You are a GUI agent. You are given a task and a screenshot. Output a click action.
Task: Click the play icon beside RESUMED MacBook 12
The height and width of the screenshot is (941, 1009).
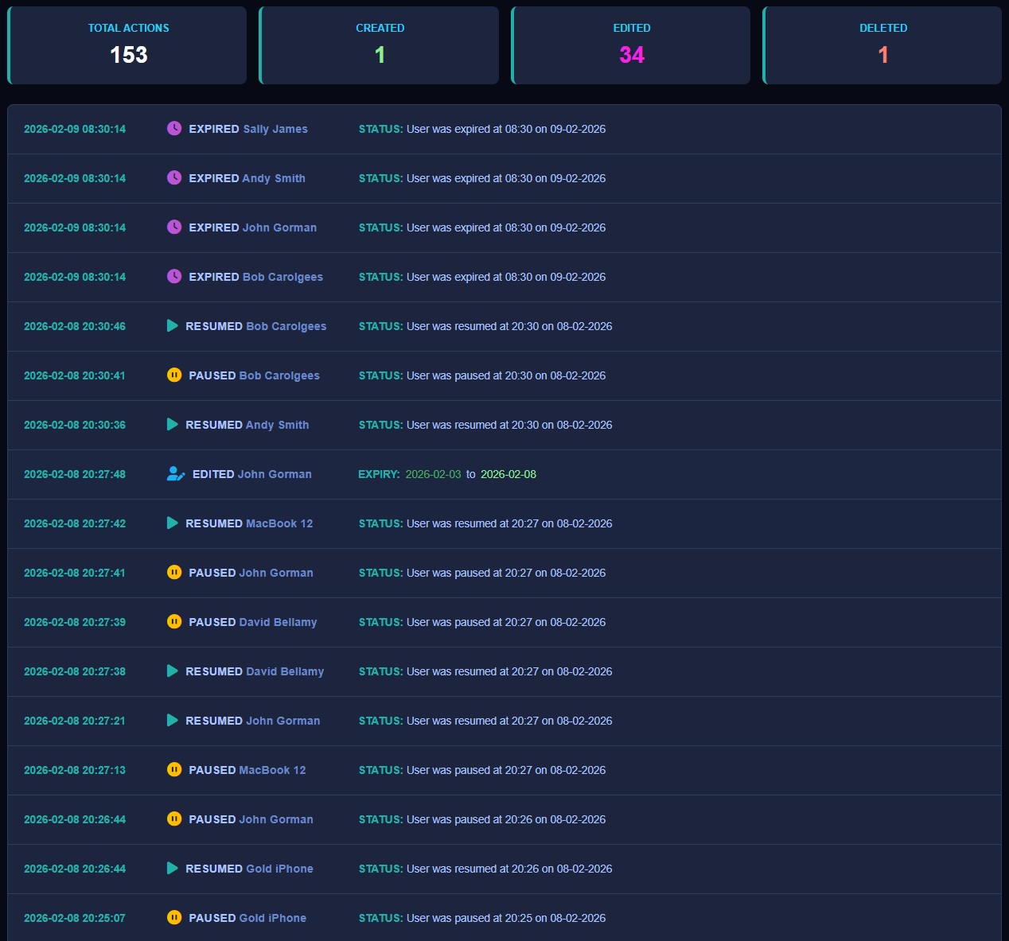pyautogui.click(x=172, y=523)
